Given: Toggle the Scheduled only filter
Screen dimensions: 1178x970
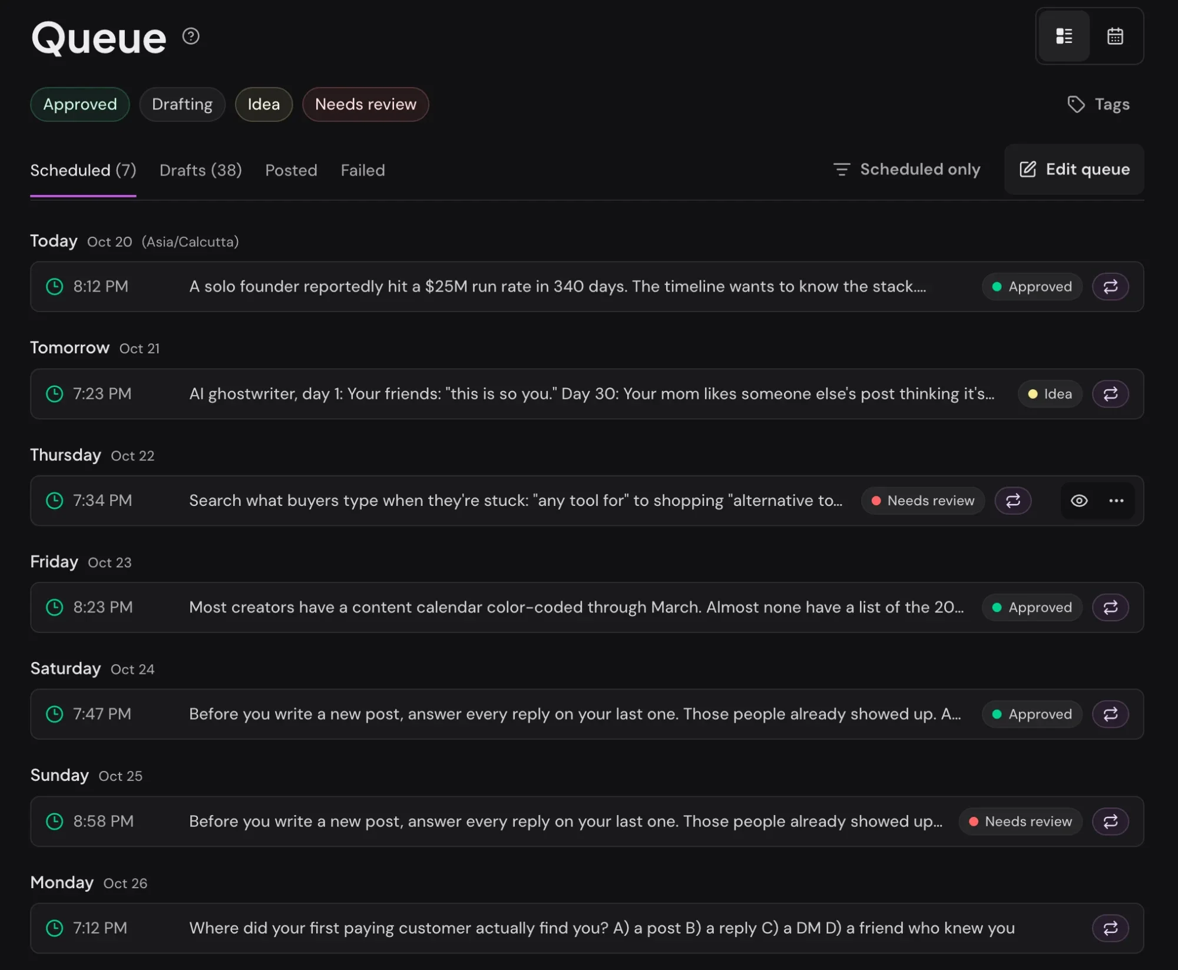Looking at the screenshot, I should 906,170.
